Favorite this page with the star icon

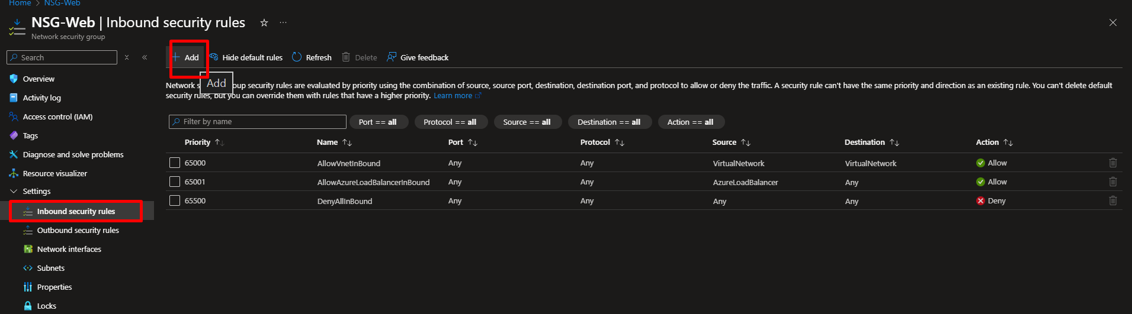click(264, 23)
